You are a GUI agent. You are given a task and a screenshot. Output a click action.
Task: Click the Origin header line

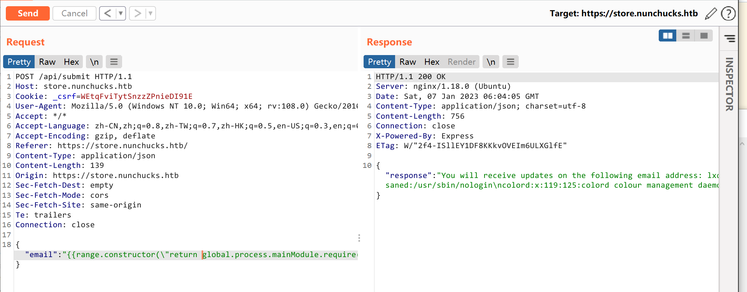97,175
